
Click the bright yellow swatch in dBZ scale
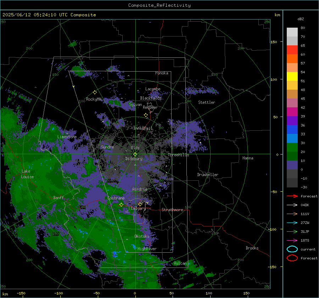click(292, 77)
